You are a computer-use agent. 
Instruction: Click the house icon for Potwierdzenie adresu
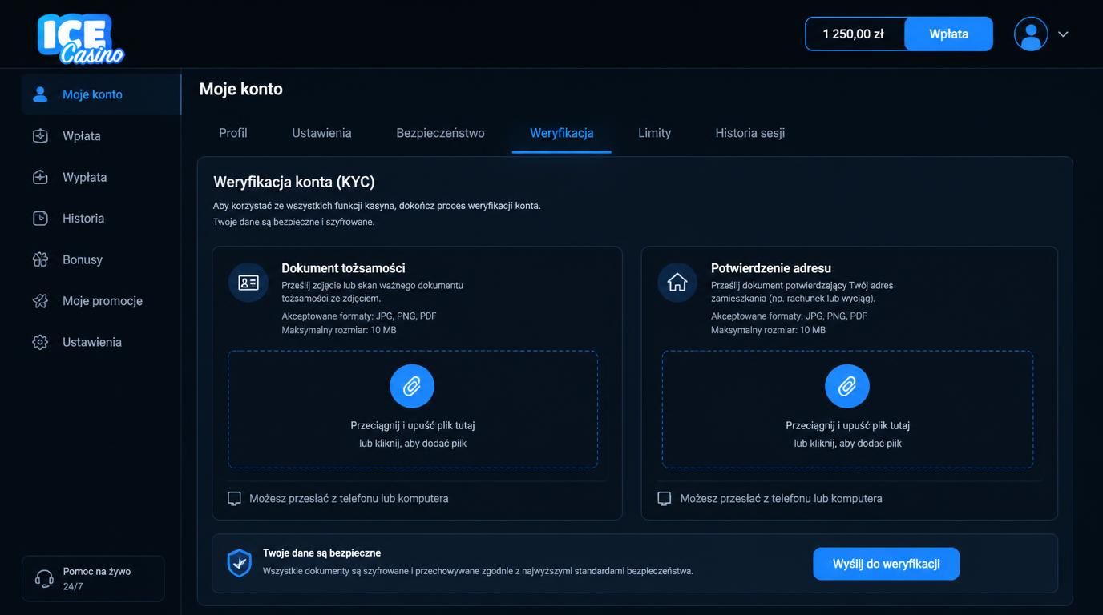(x=677, y=283)
